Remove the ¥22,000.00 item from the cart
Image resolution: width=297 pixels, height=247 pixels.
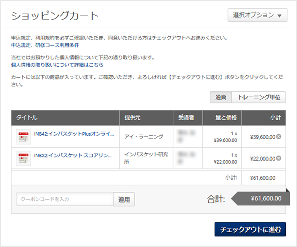pyautogui.click(x=279, y=158)
